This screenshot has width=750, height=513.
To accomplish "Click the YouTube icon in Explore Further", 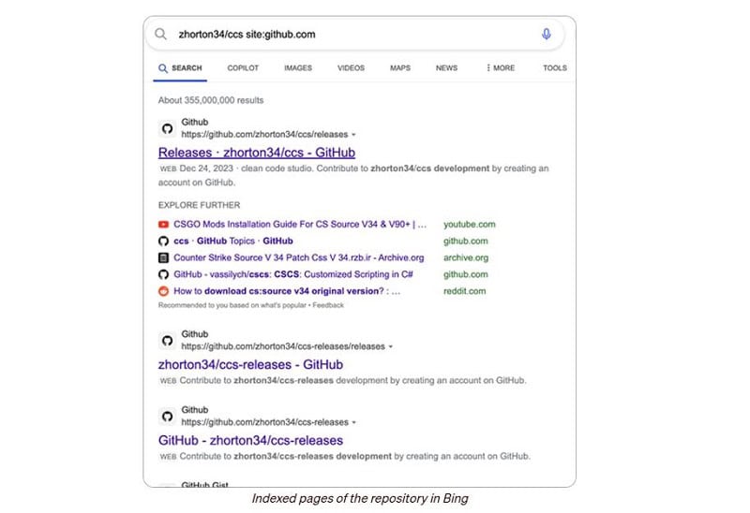I will [x=163, y=225].
